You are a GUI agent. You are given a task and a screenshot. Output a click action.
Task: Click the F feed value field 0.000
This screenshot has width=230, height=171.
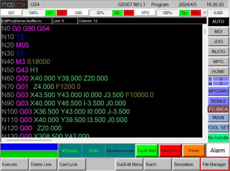pyautogui.click(x=218, y=13)
